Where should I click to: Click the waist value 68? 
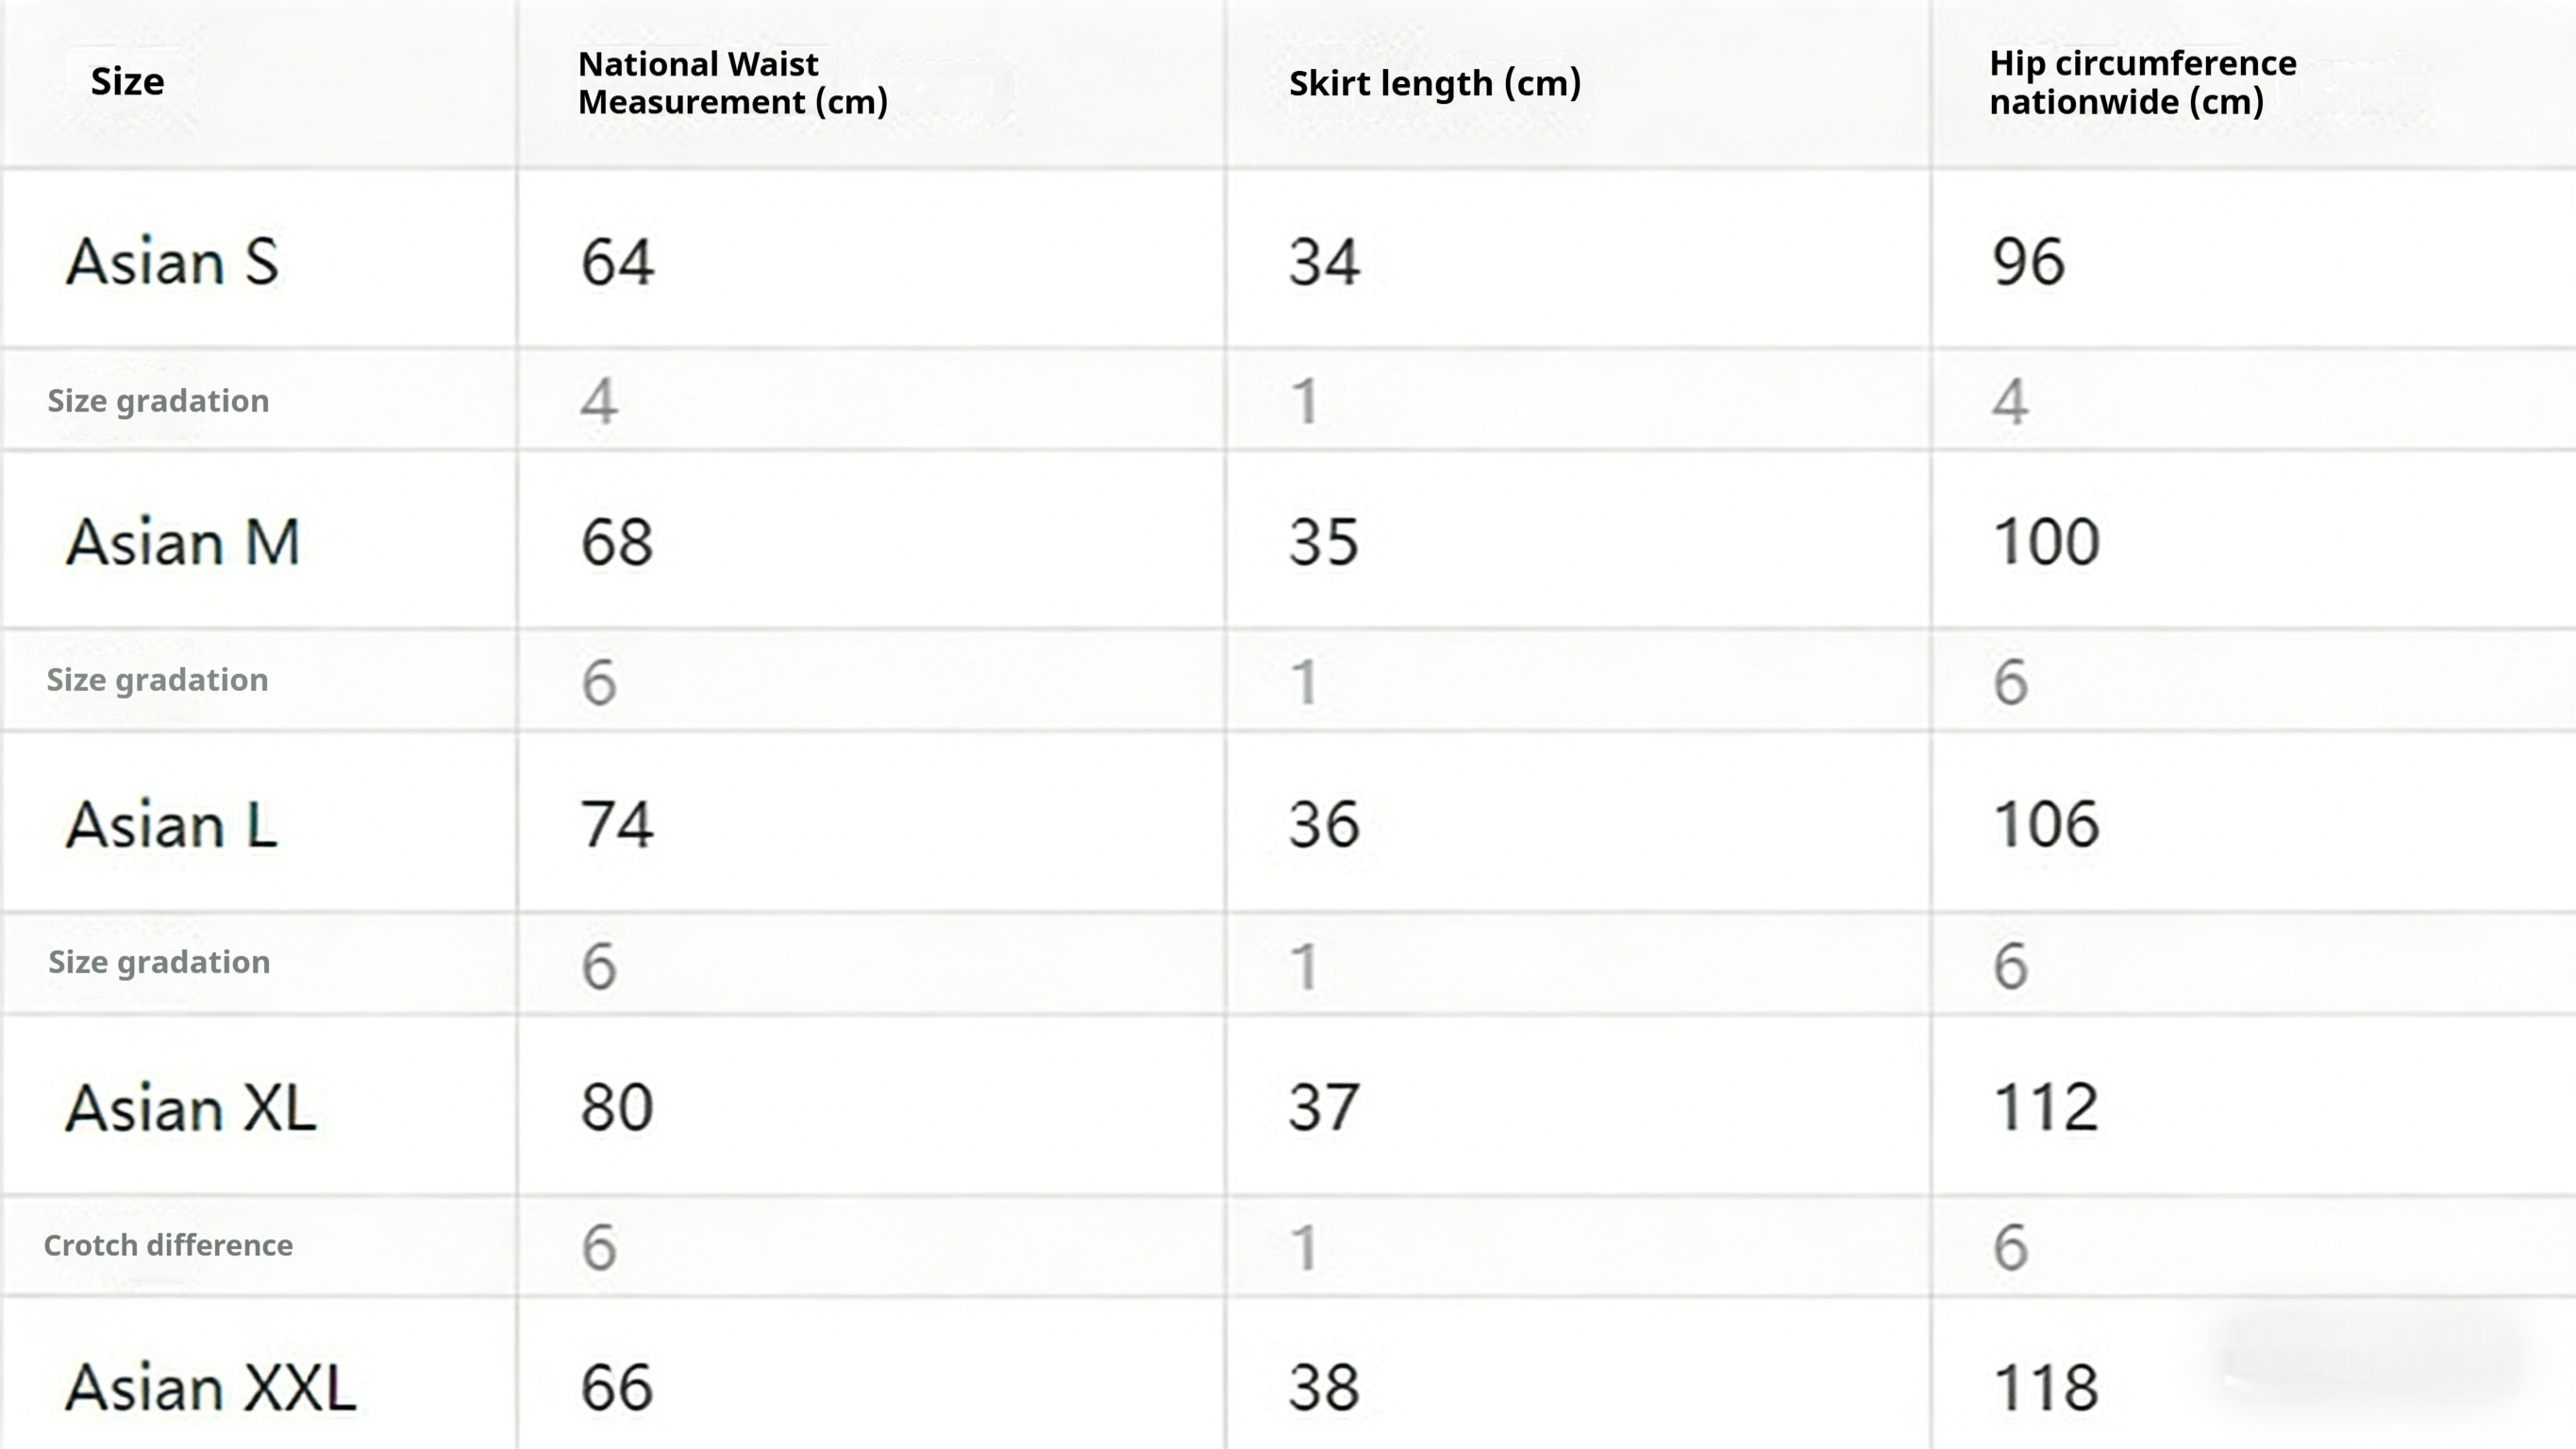click(x=617, y=543)
